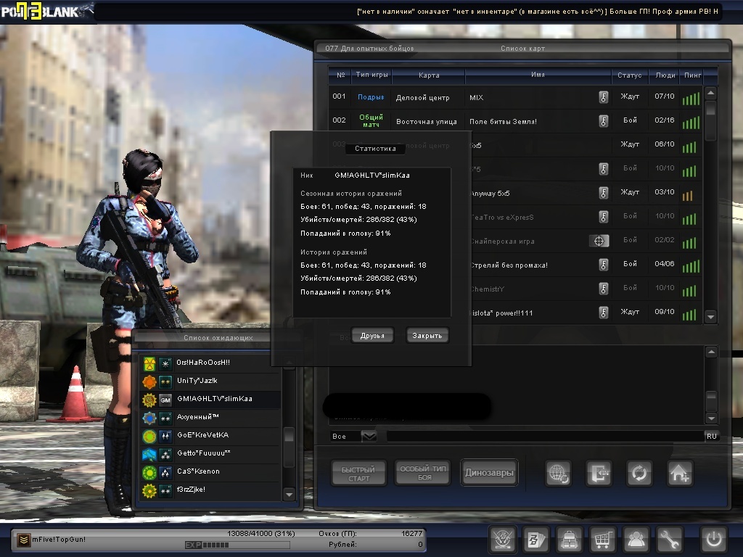Select player 'CaS*Ksenon' in waiting list
The image size is (743, 557).
[x=198, y=471]
